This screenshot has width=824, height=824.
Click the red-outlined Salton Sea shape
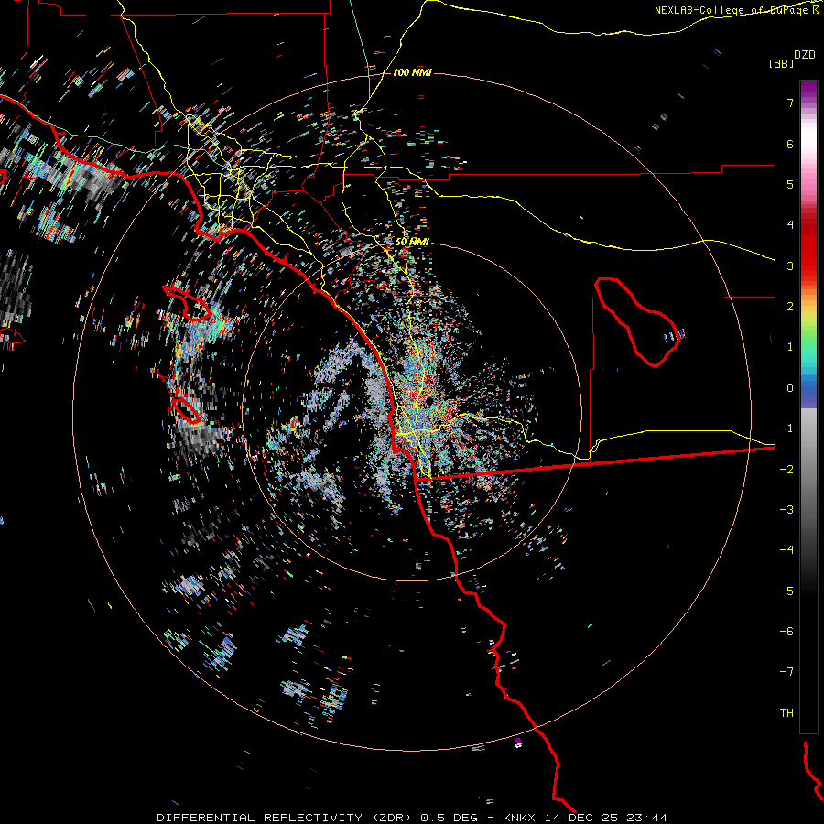[x=637, y=322]
